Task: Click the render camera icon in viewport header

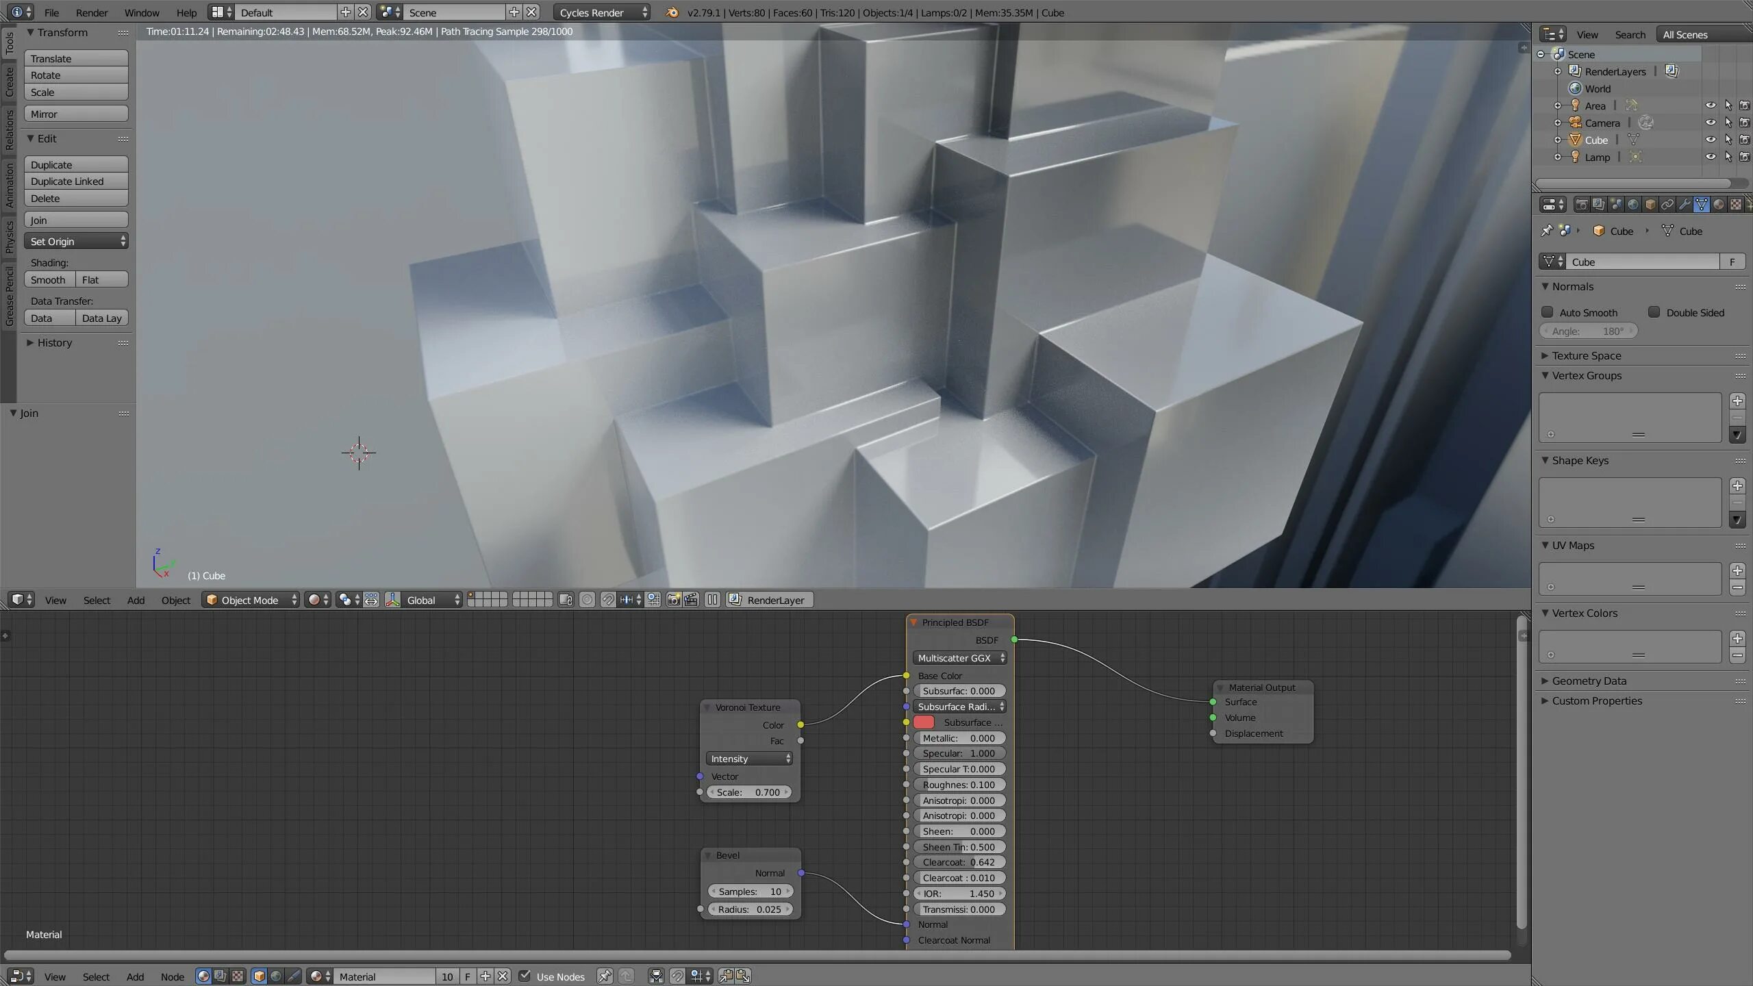Action: pos(674,599)
